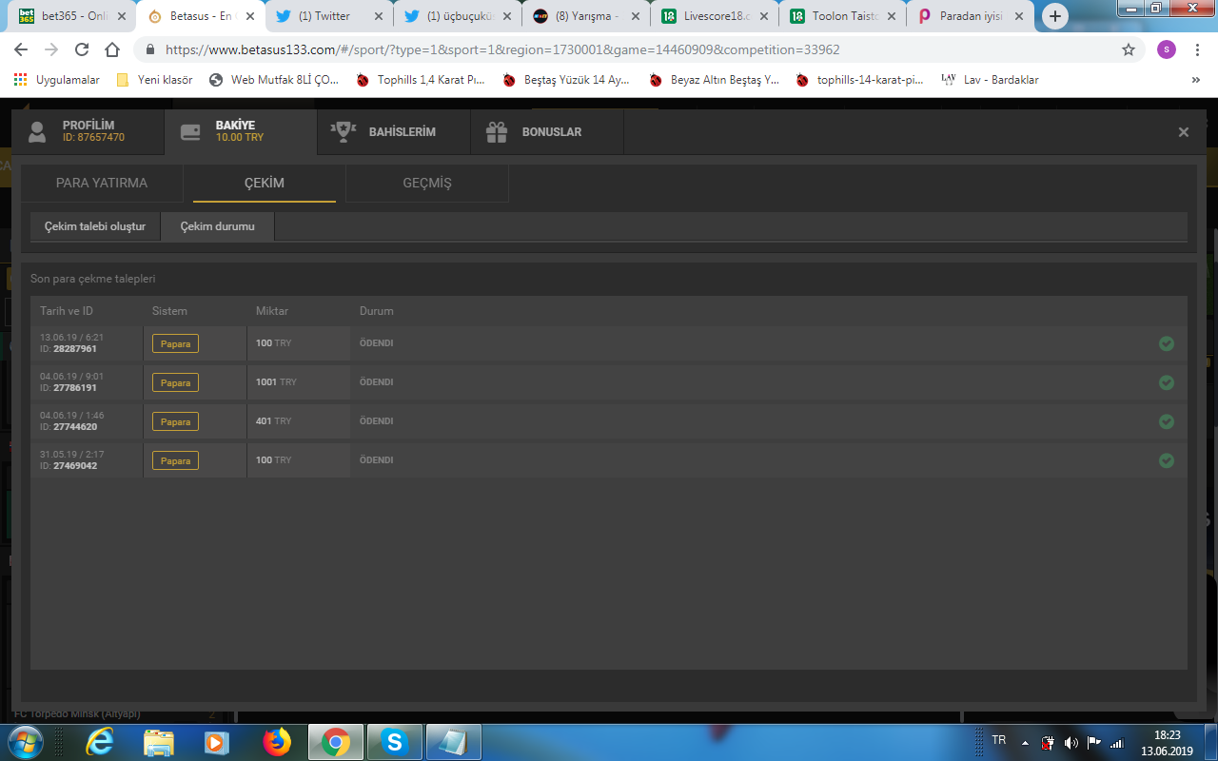Close the account modal with X
The image size is (1218, 761).
[1184, 132]
